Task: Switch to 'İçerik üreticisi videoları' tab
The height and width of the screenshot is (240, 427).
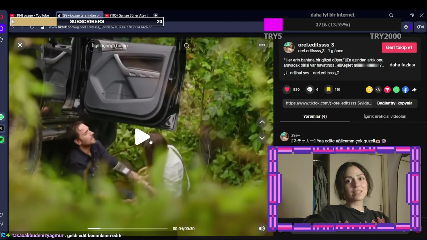Action: pyautogui.click(x=385, y=116)
